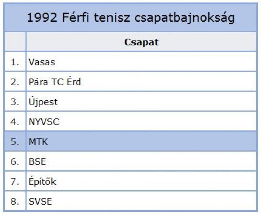Click the table title 1992 Férfi tenisz csapatbajnokság
Viewport: 261px width, 215px height.
(130, 18)
